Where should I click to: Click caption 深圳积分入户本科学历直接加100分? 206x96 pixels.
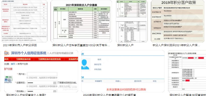(x=81, y=45)
